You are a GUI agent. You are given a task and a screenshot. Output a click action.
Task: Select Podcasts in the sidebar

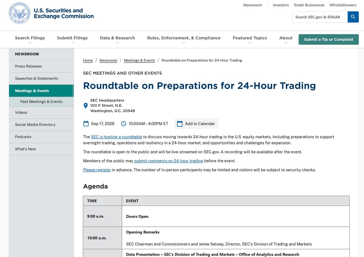click(41, 137)
